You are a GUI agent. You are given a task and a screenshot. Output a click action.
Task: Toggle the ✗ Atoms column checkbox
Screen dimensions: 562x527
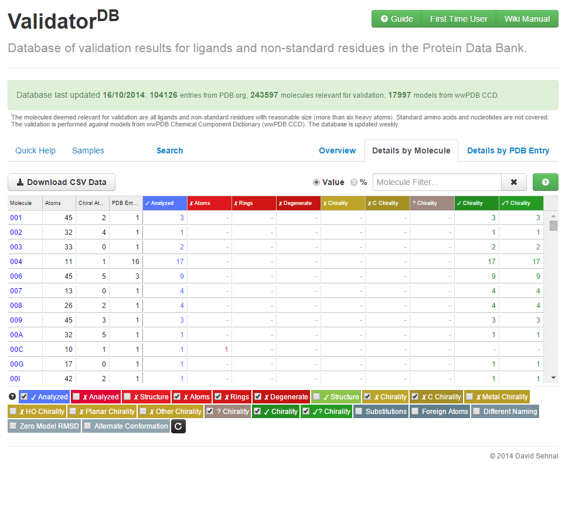coord(177,396)
